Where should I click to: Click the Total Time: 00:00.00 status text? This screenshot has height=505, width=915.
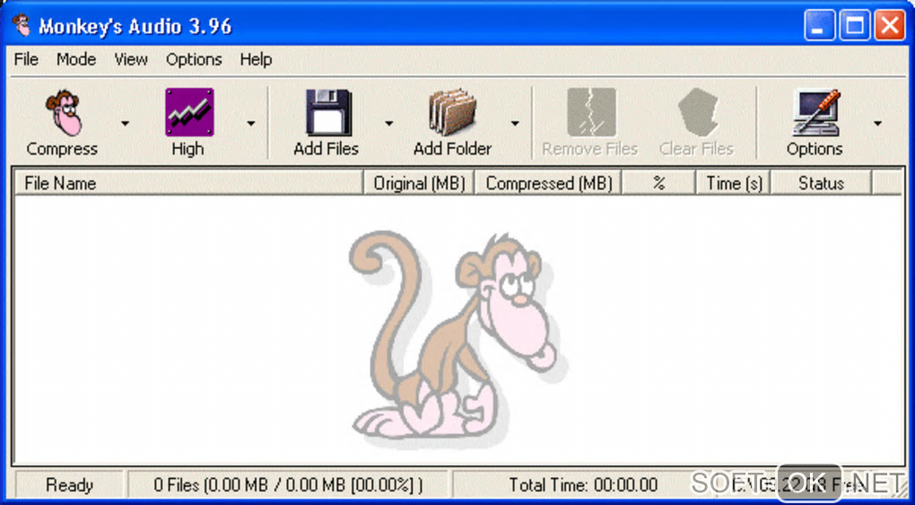583,485
